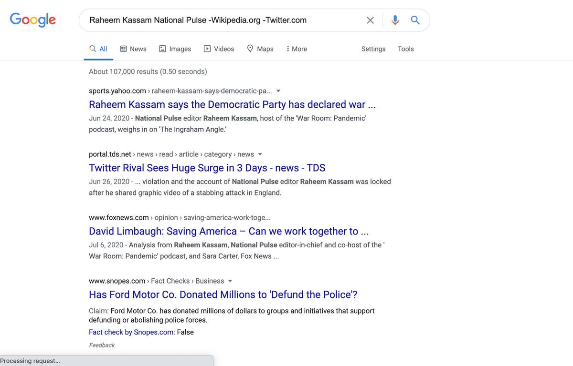Click the 'Claim: Ford Motor Co.' snippet text

[232, 315]
